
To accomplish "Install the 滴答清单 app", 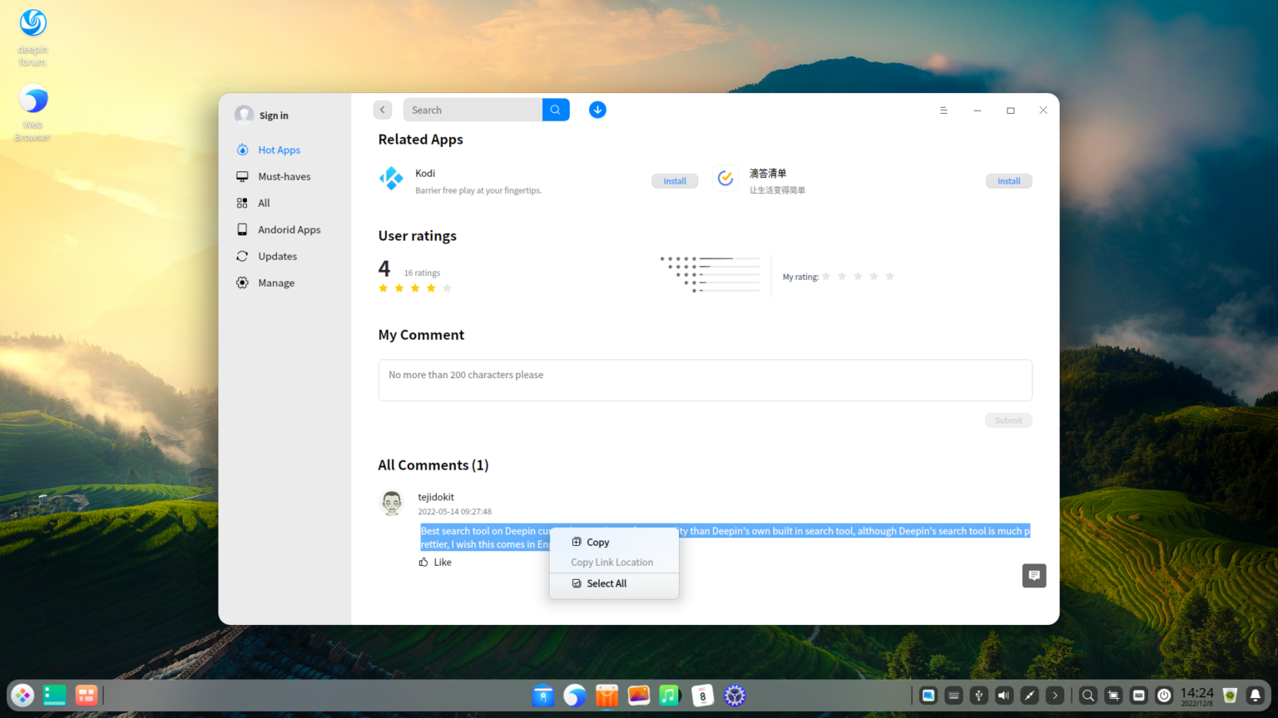I will coord(1008,180).
